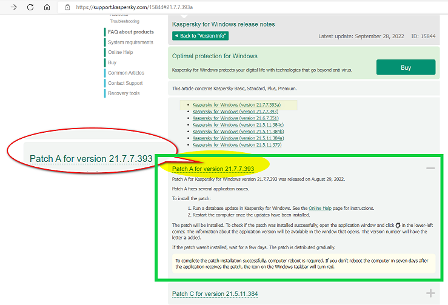Reload the page with the refresh icon

tap(30, 7)
